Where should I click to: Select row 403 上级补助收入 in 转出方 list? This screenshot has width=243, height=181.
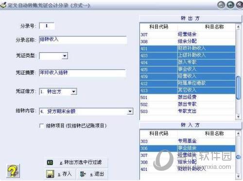click(x=188, y=55)
